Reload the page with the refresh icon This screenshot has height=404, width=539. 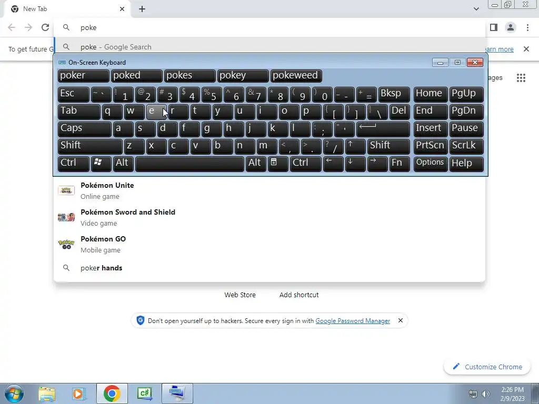pyautogui.click(x=45, y=27)
